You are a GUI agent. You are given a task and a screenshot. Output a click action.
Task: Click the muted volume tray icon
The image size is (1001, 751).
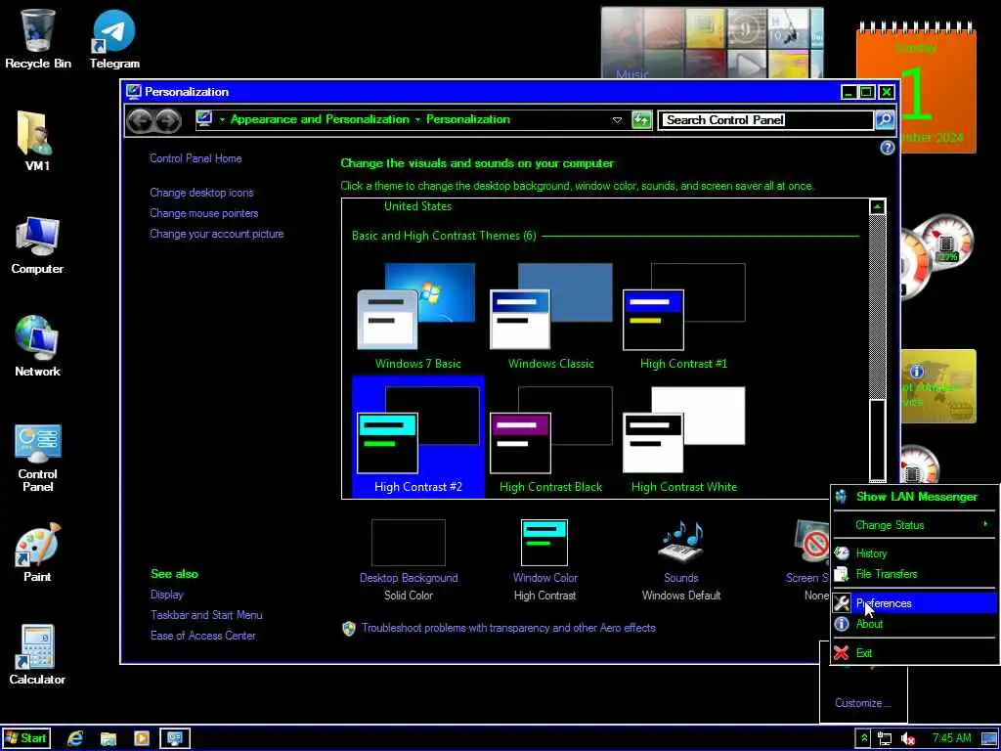coord(908,739)
